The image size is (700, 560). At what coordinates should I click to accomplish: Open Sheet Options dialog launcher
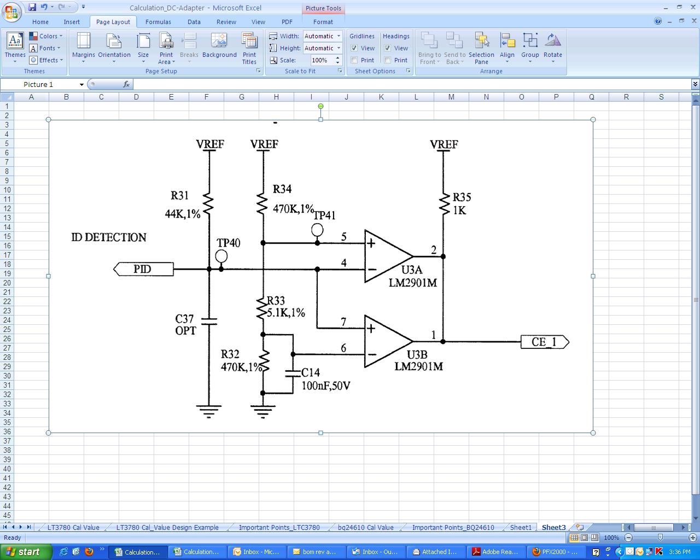click(x=408, y=71)
